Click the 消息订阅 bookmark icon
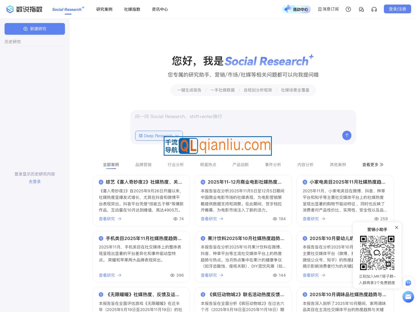The image size is (417, 312). tap(320, 9)
